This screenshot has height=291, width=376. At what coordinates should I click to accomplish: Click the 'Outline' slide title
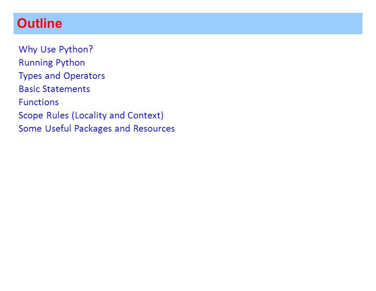point(40,24)
